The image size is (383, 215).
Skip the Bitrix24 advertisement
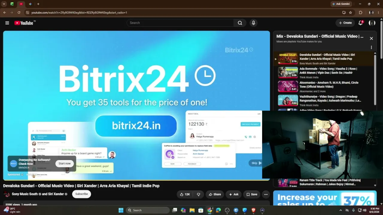pyautogui.click(x=256, y=163)
